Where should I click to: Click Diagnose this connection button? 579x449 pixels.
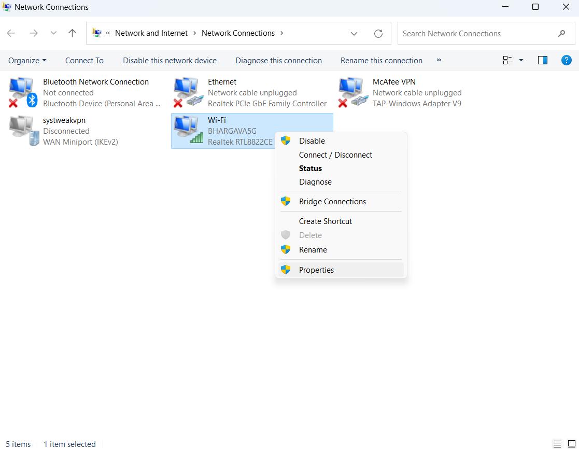pos(278,61)
